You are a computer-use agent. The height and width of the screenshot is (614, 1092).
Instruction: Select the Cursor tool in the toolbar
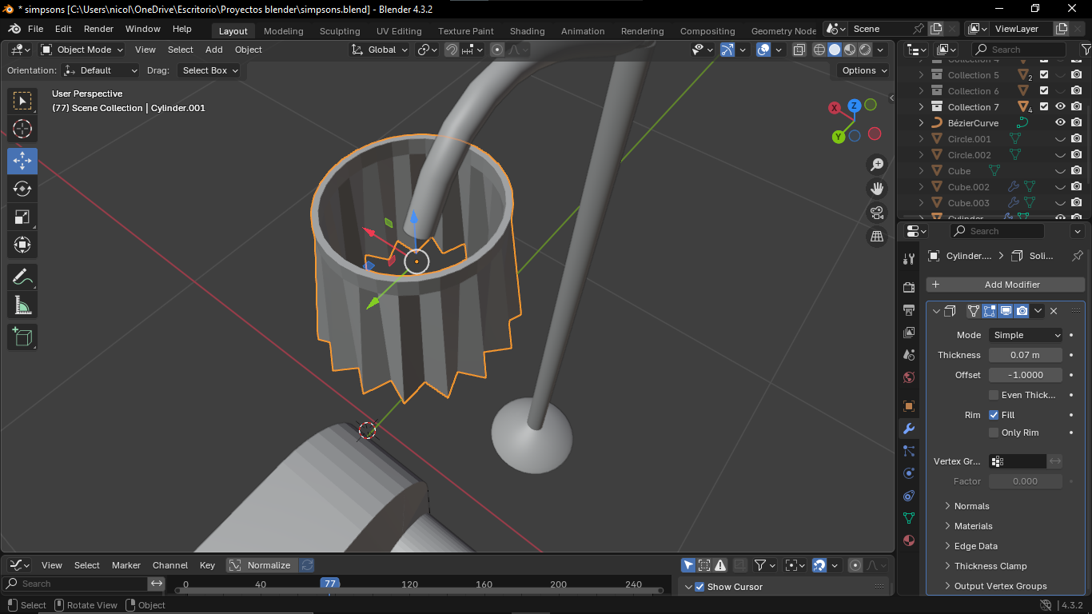tap(22, 129)
